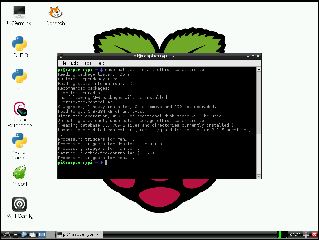Click the last terminal prompt with cursor

click(83, 162)
